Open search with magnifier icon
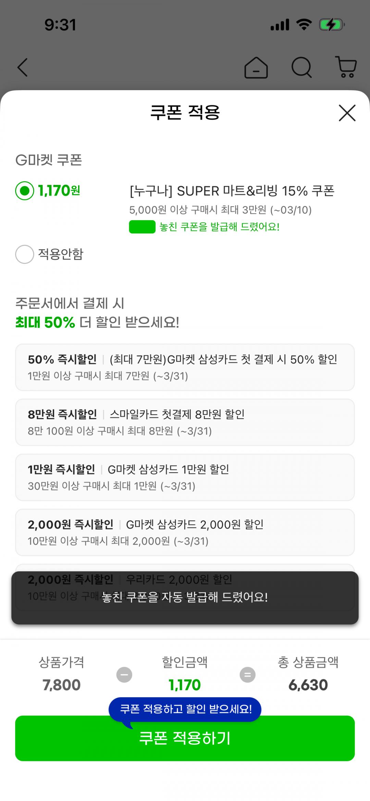Screen dimensions: 370x801 pyautogui.click(x=301, y=68)
